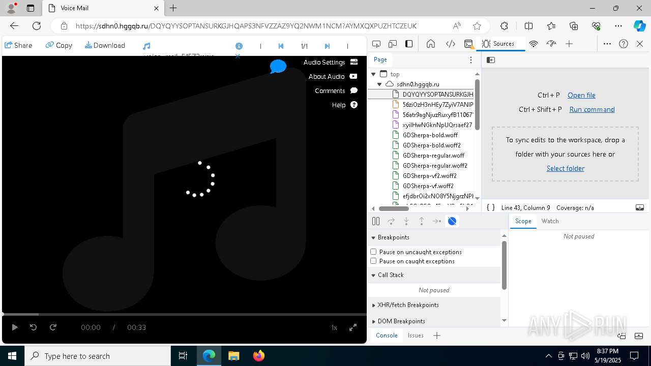Toggle device emulation in DevTools

tap(393, 44)
